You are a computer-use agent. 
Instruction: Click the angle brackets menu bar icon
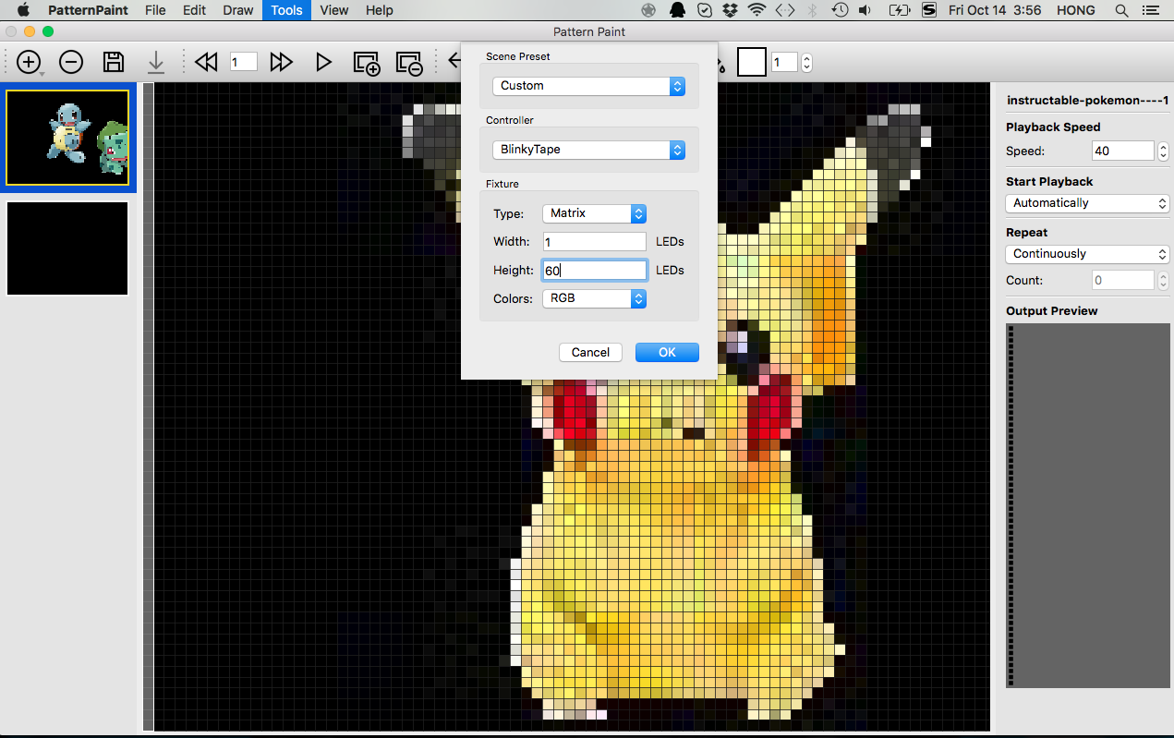click(785, 10)
